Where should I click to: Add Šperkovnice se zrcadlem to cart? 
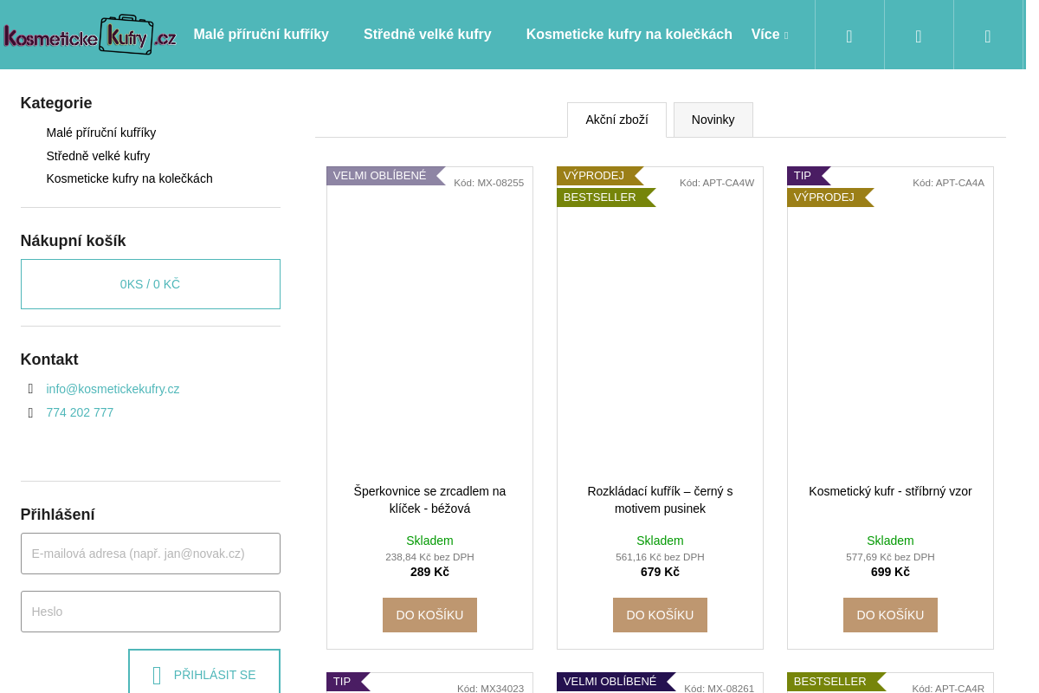(429, 615)
